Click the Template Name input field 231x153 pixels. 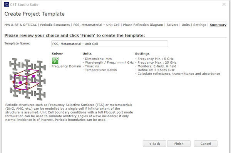click(110, 44)
